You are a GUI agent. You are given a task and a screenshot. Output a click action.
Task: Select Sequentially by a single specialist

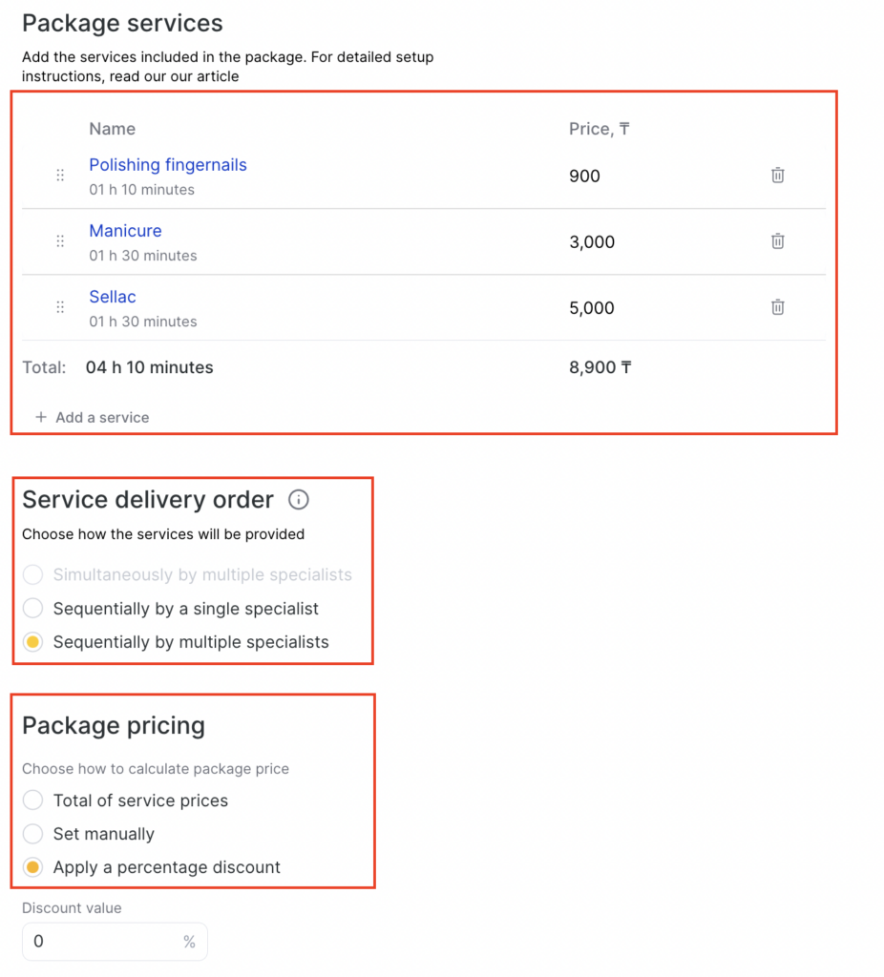33,609
